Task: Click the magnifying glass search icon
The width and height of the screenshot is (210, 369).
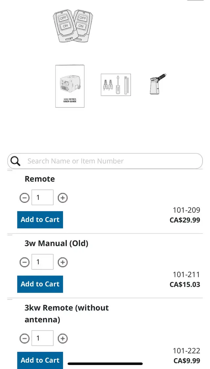Action: 15,161
